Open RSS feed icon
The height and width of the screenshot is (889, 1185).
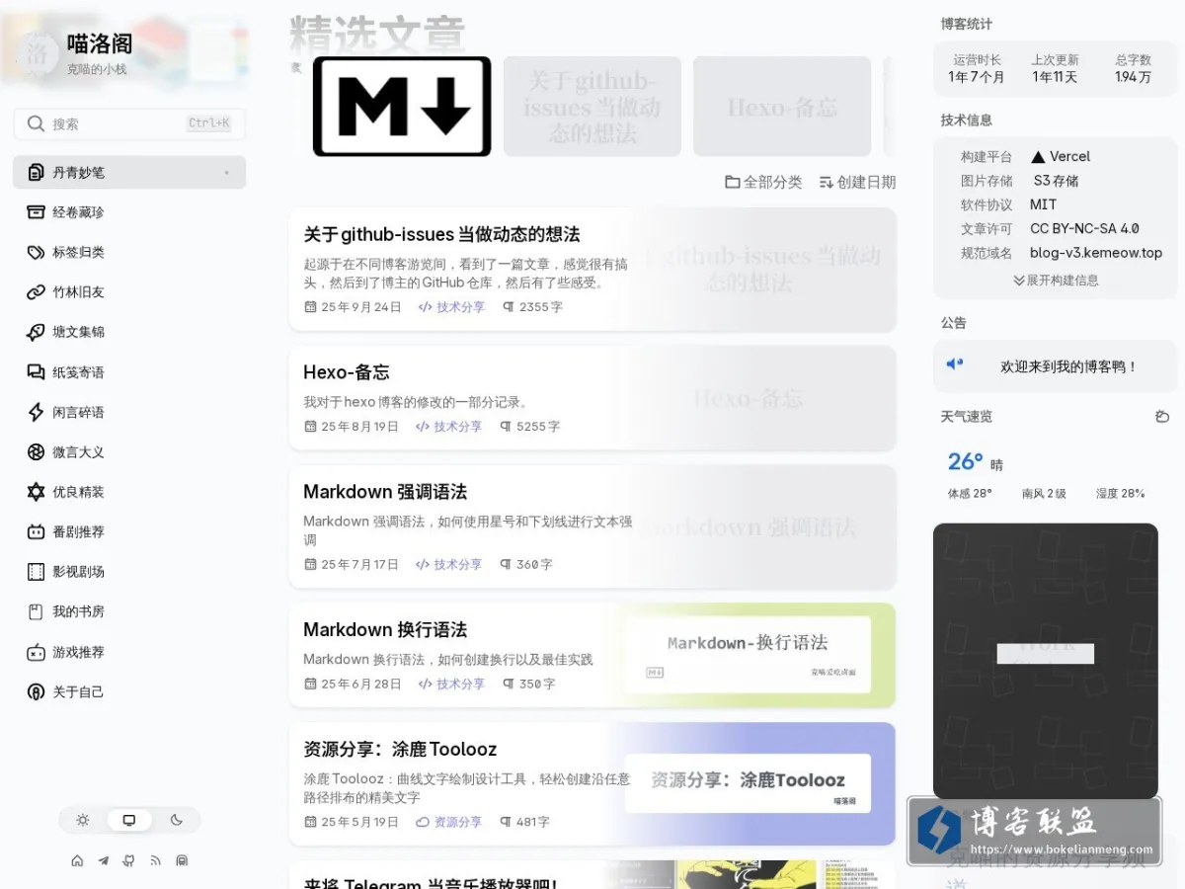[155, 860]
